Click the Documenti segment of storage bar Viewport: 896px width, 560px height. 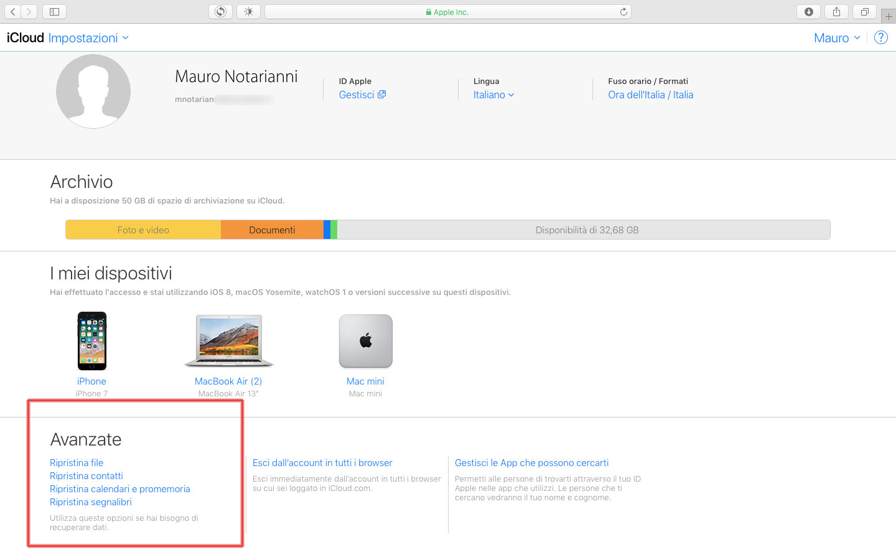click(272, 230)
